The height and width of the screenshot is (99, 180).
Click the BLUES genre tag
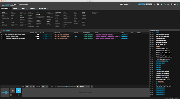click(97, 38)
